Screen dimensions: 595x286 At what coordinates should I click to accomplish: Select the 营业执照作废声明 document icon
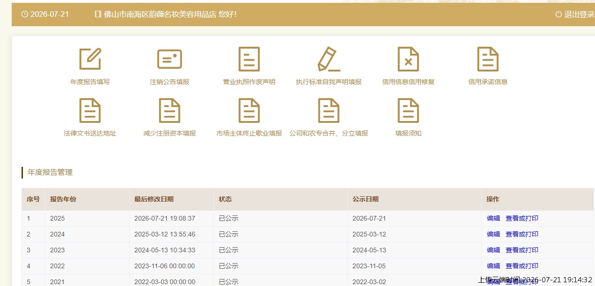click(x=249, y=59)
